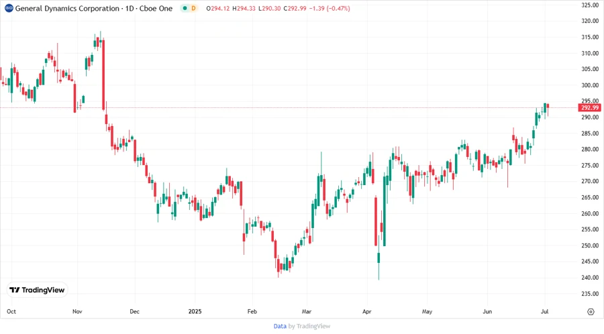The width and height of the screenshot is (604, 334).
Task: Click the close value C292.99
Action: 295,8
